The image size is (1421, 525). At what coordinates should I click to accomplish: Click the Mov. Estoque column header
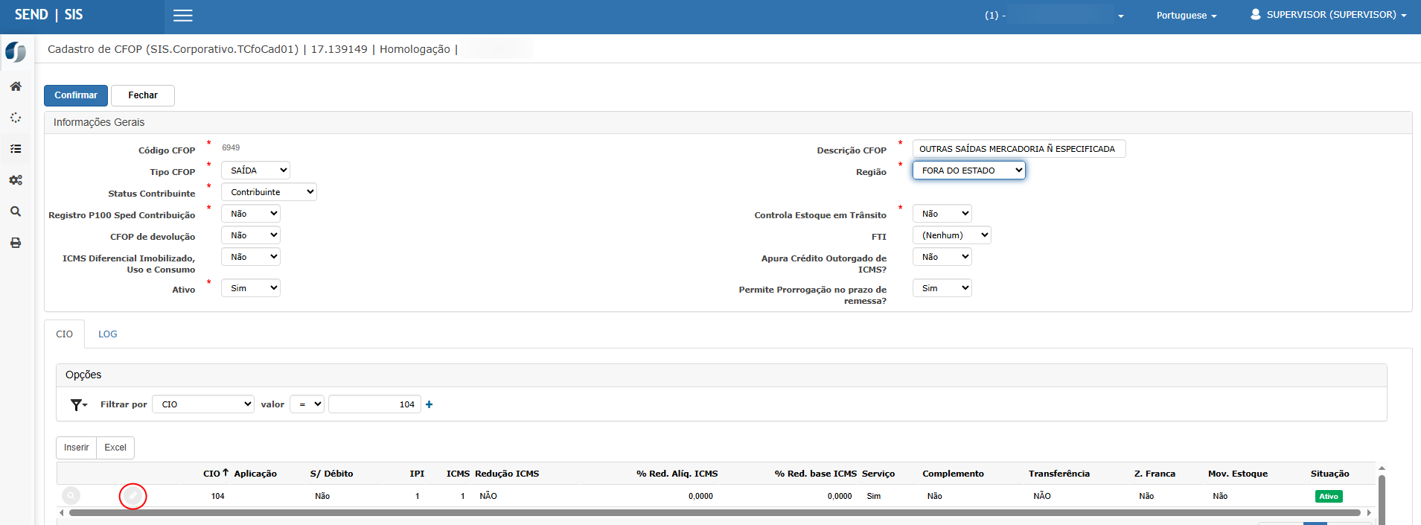1237,474
